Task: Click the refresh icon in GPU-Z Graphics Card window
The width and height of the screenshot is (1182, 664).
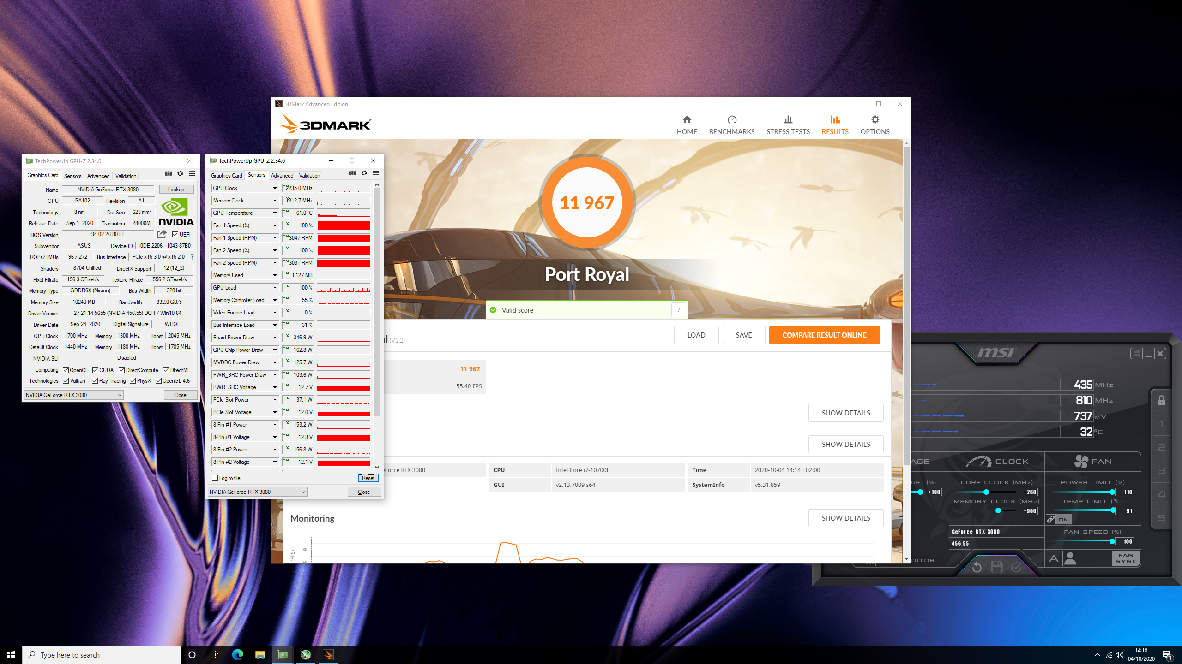Action: (x=180, y=173)
